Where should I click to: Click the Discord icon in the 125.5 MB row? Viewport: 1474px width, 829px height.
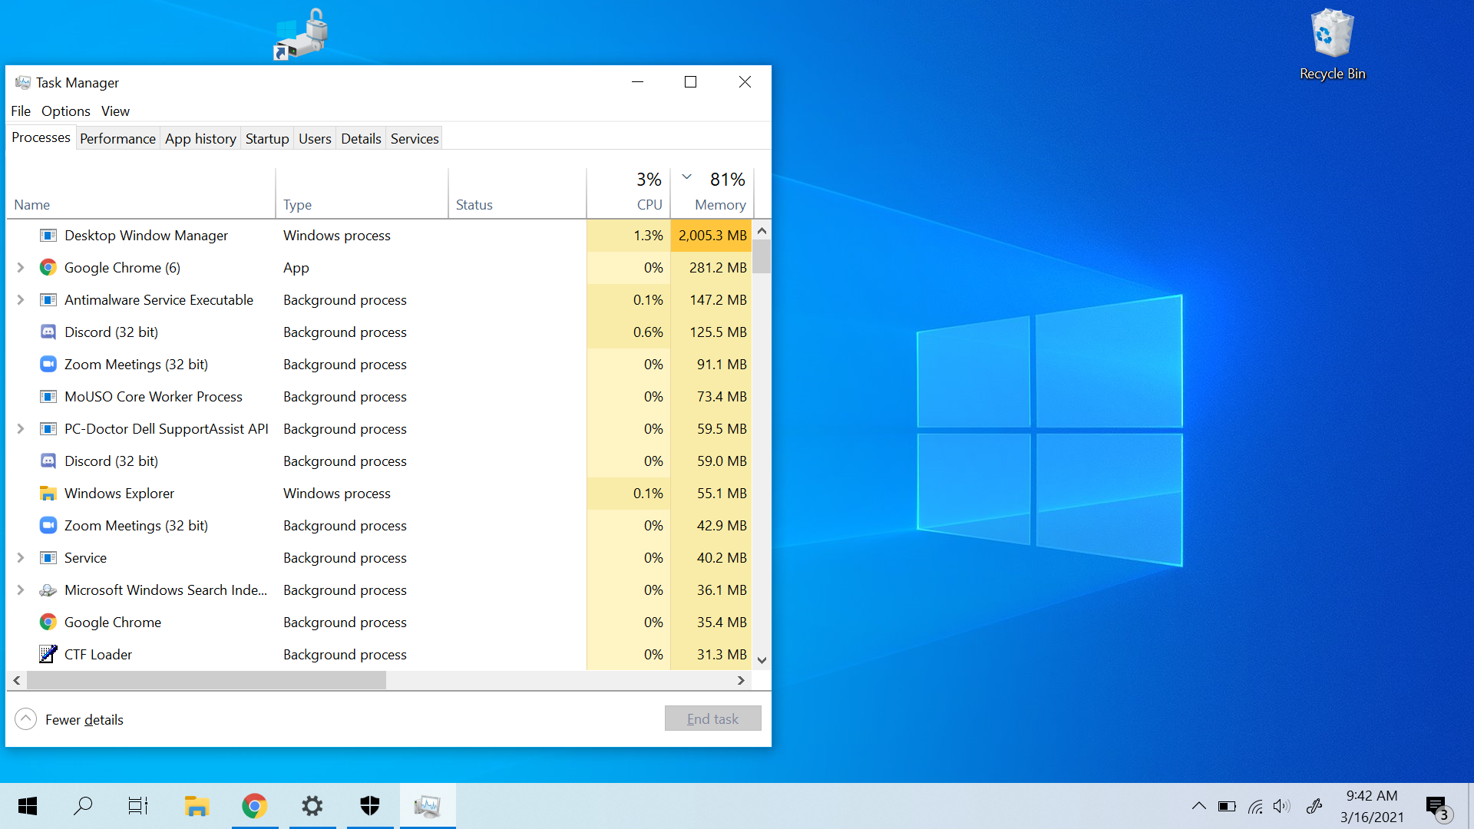48,332
